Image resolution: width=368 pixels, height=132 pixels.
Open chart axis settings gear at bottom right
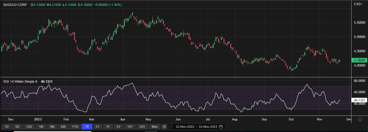tap(360, 119)
